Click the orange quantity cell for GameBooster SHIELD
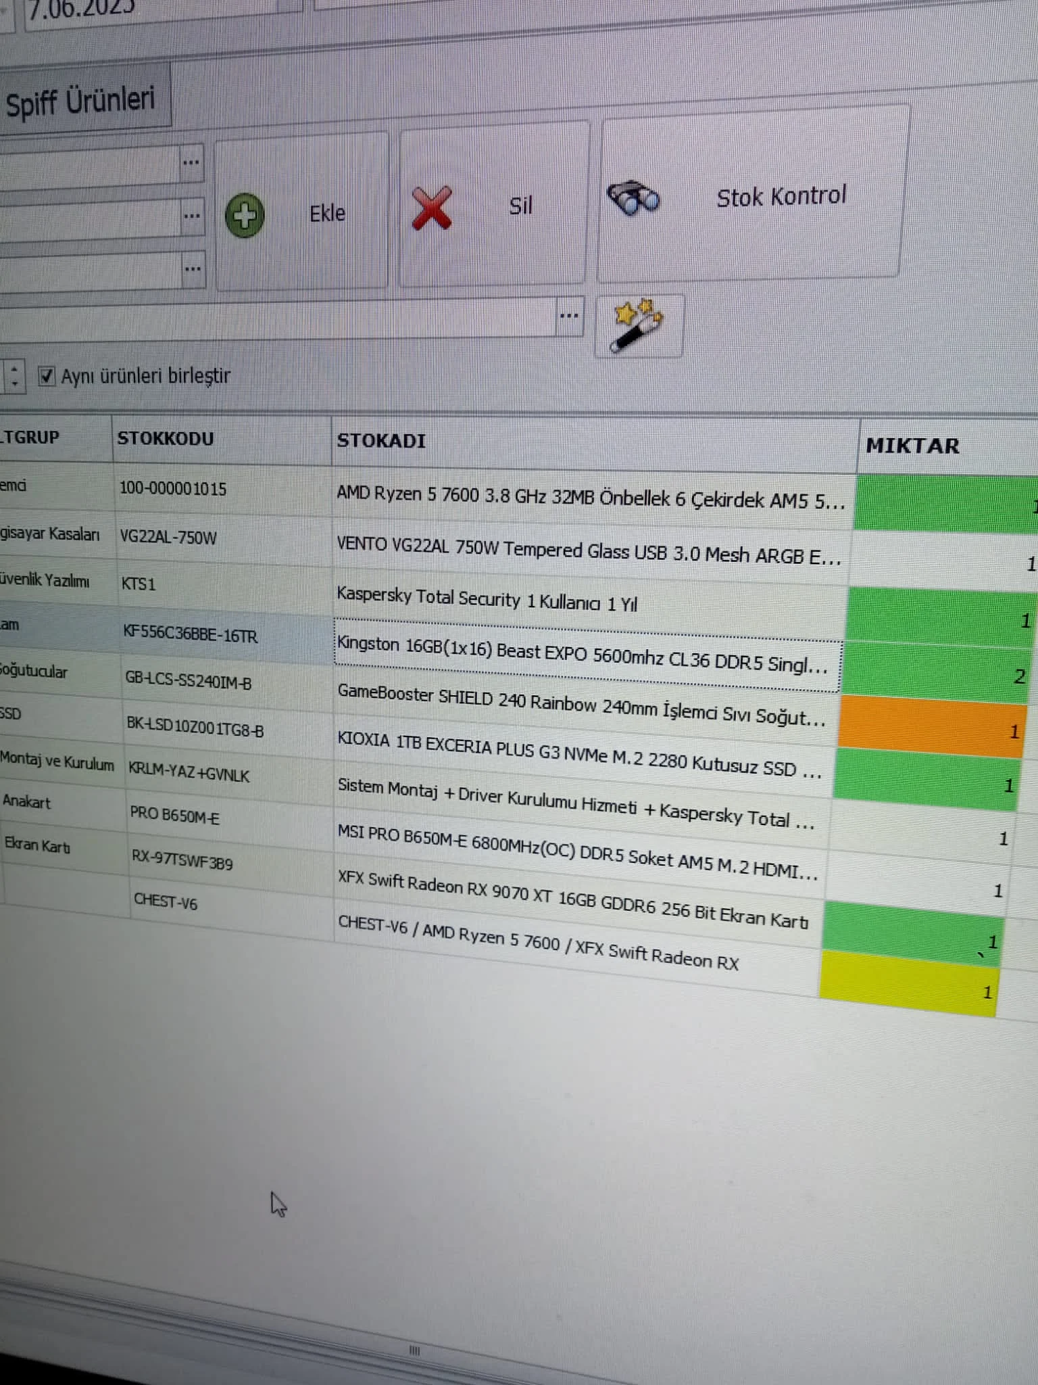1038x1385 pixels. [x=933, y=726]
